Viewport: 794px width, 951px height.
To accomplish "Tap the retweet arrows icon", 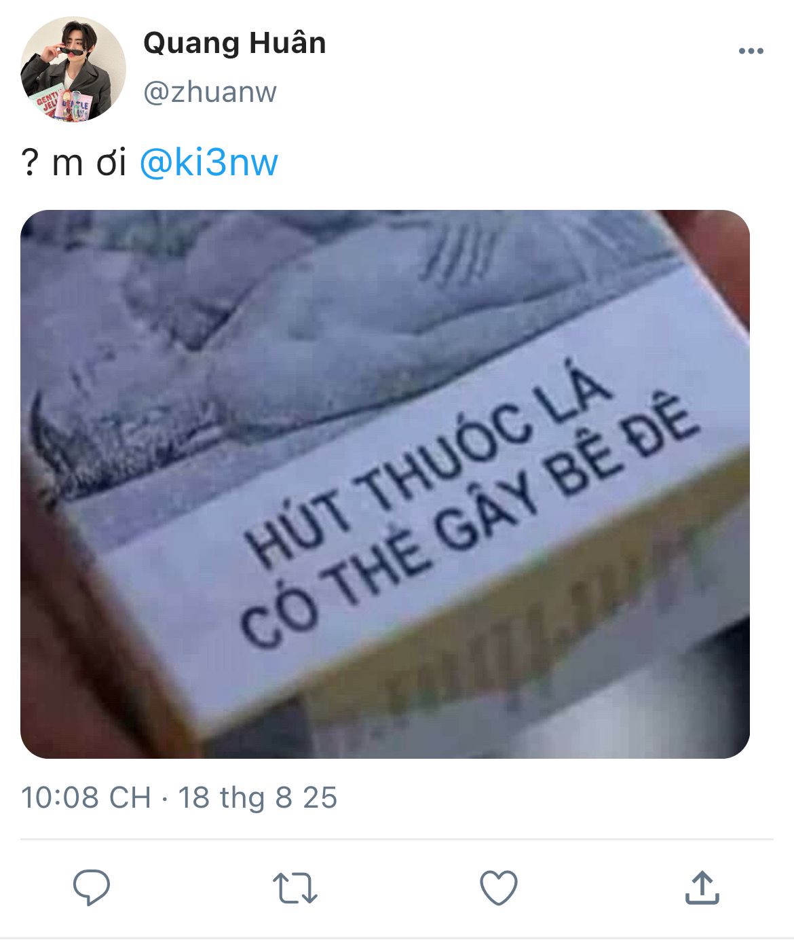I will coord(295,888).
